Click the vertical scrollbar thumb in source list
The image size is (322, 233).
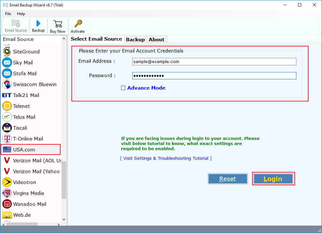click(64, 180)
